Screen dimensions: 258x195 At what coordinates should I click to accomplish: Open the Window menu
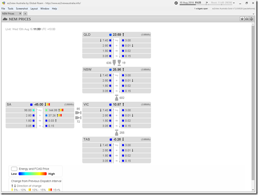coord(45,9)
